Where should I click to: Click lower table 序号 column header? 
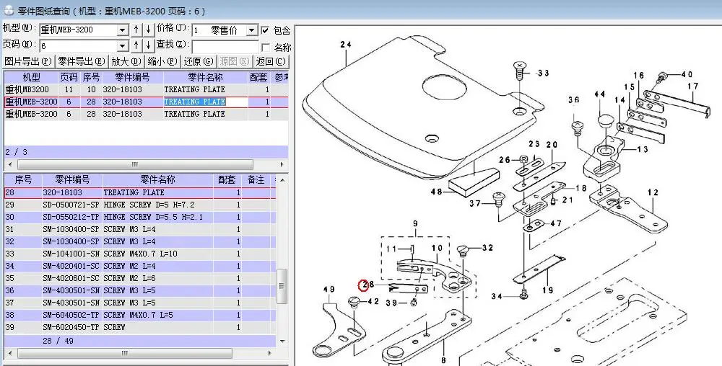click(x=23, y=180)
